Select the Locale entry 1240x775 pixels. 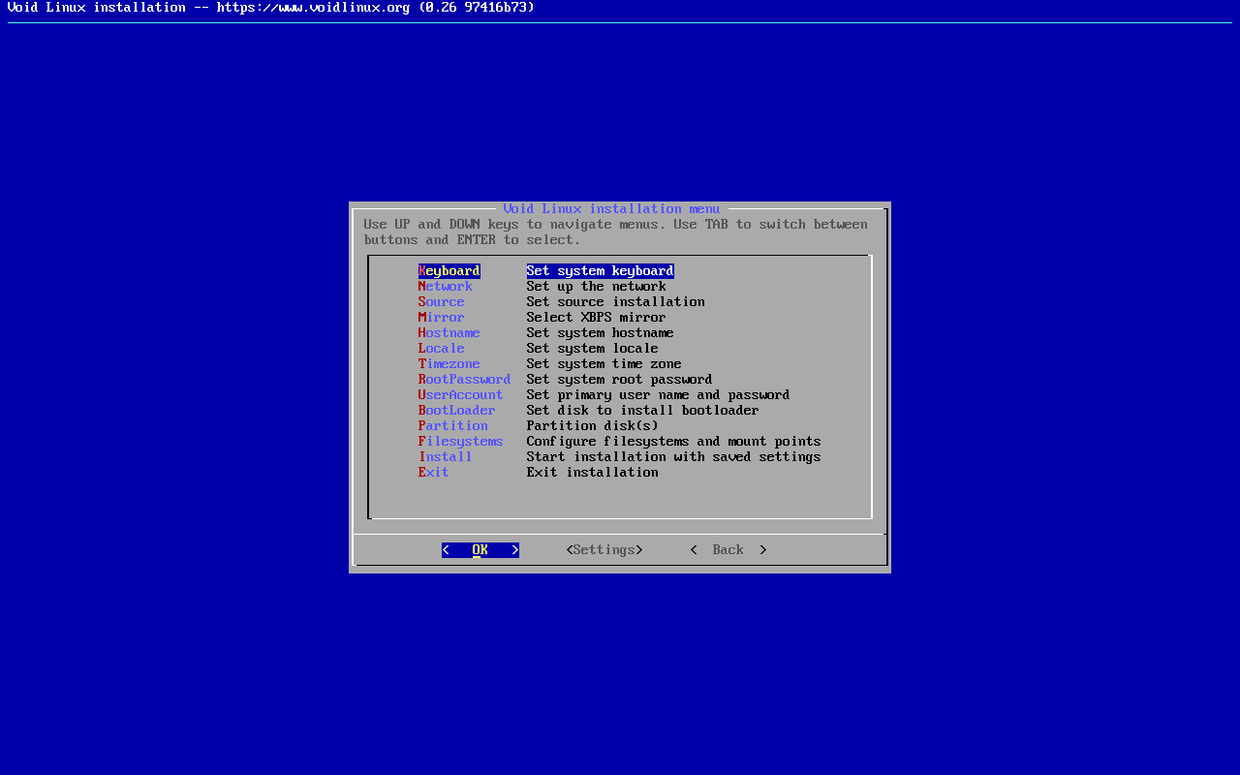tap(441, 349)
